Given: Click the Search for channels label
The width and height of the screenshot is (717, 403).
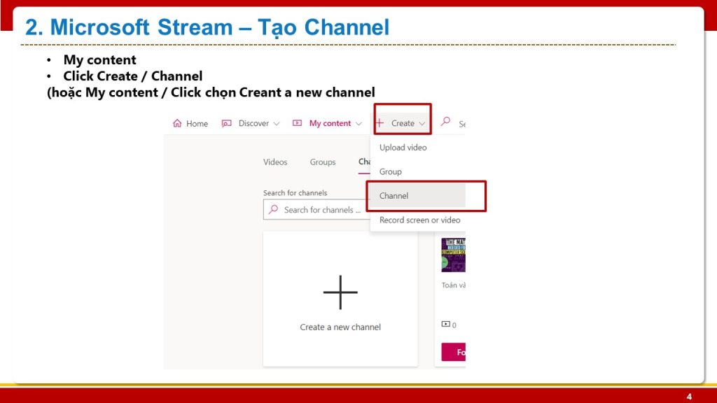Looking at the screenshot, I should 295,193.
